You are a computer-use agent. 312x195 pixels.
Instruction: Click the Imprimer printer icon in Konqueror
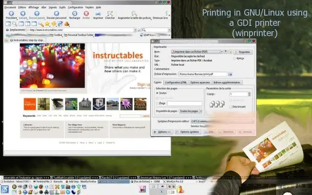tap(98, 15)
